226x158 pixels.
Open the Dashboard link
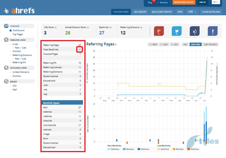pyautogui.click(x=18, y=30)
